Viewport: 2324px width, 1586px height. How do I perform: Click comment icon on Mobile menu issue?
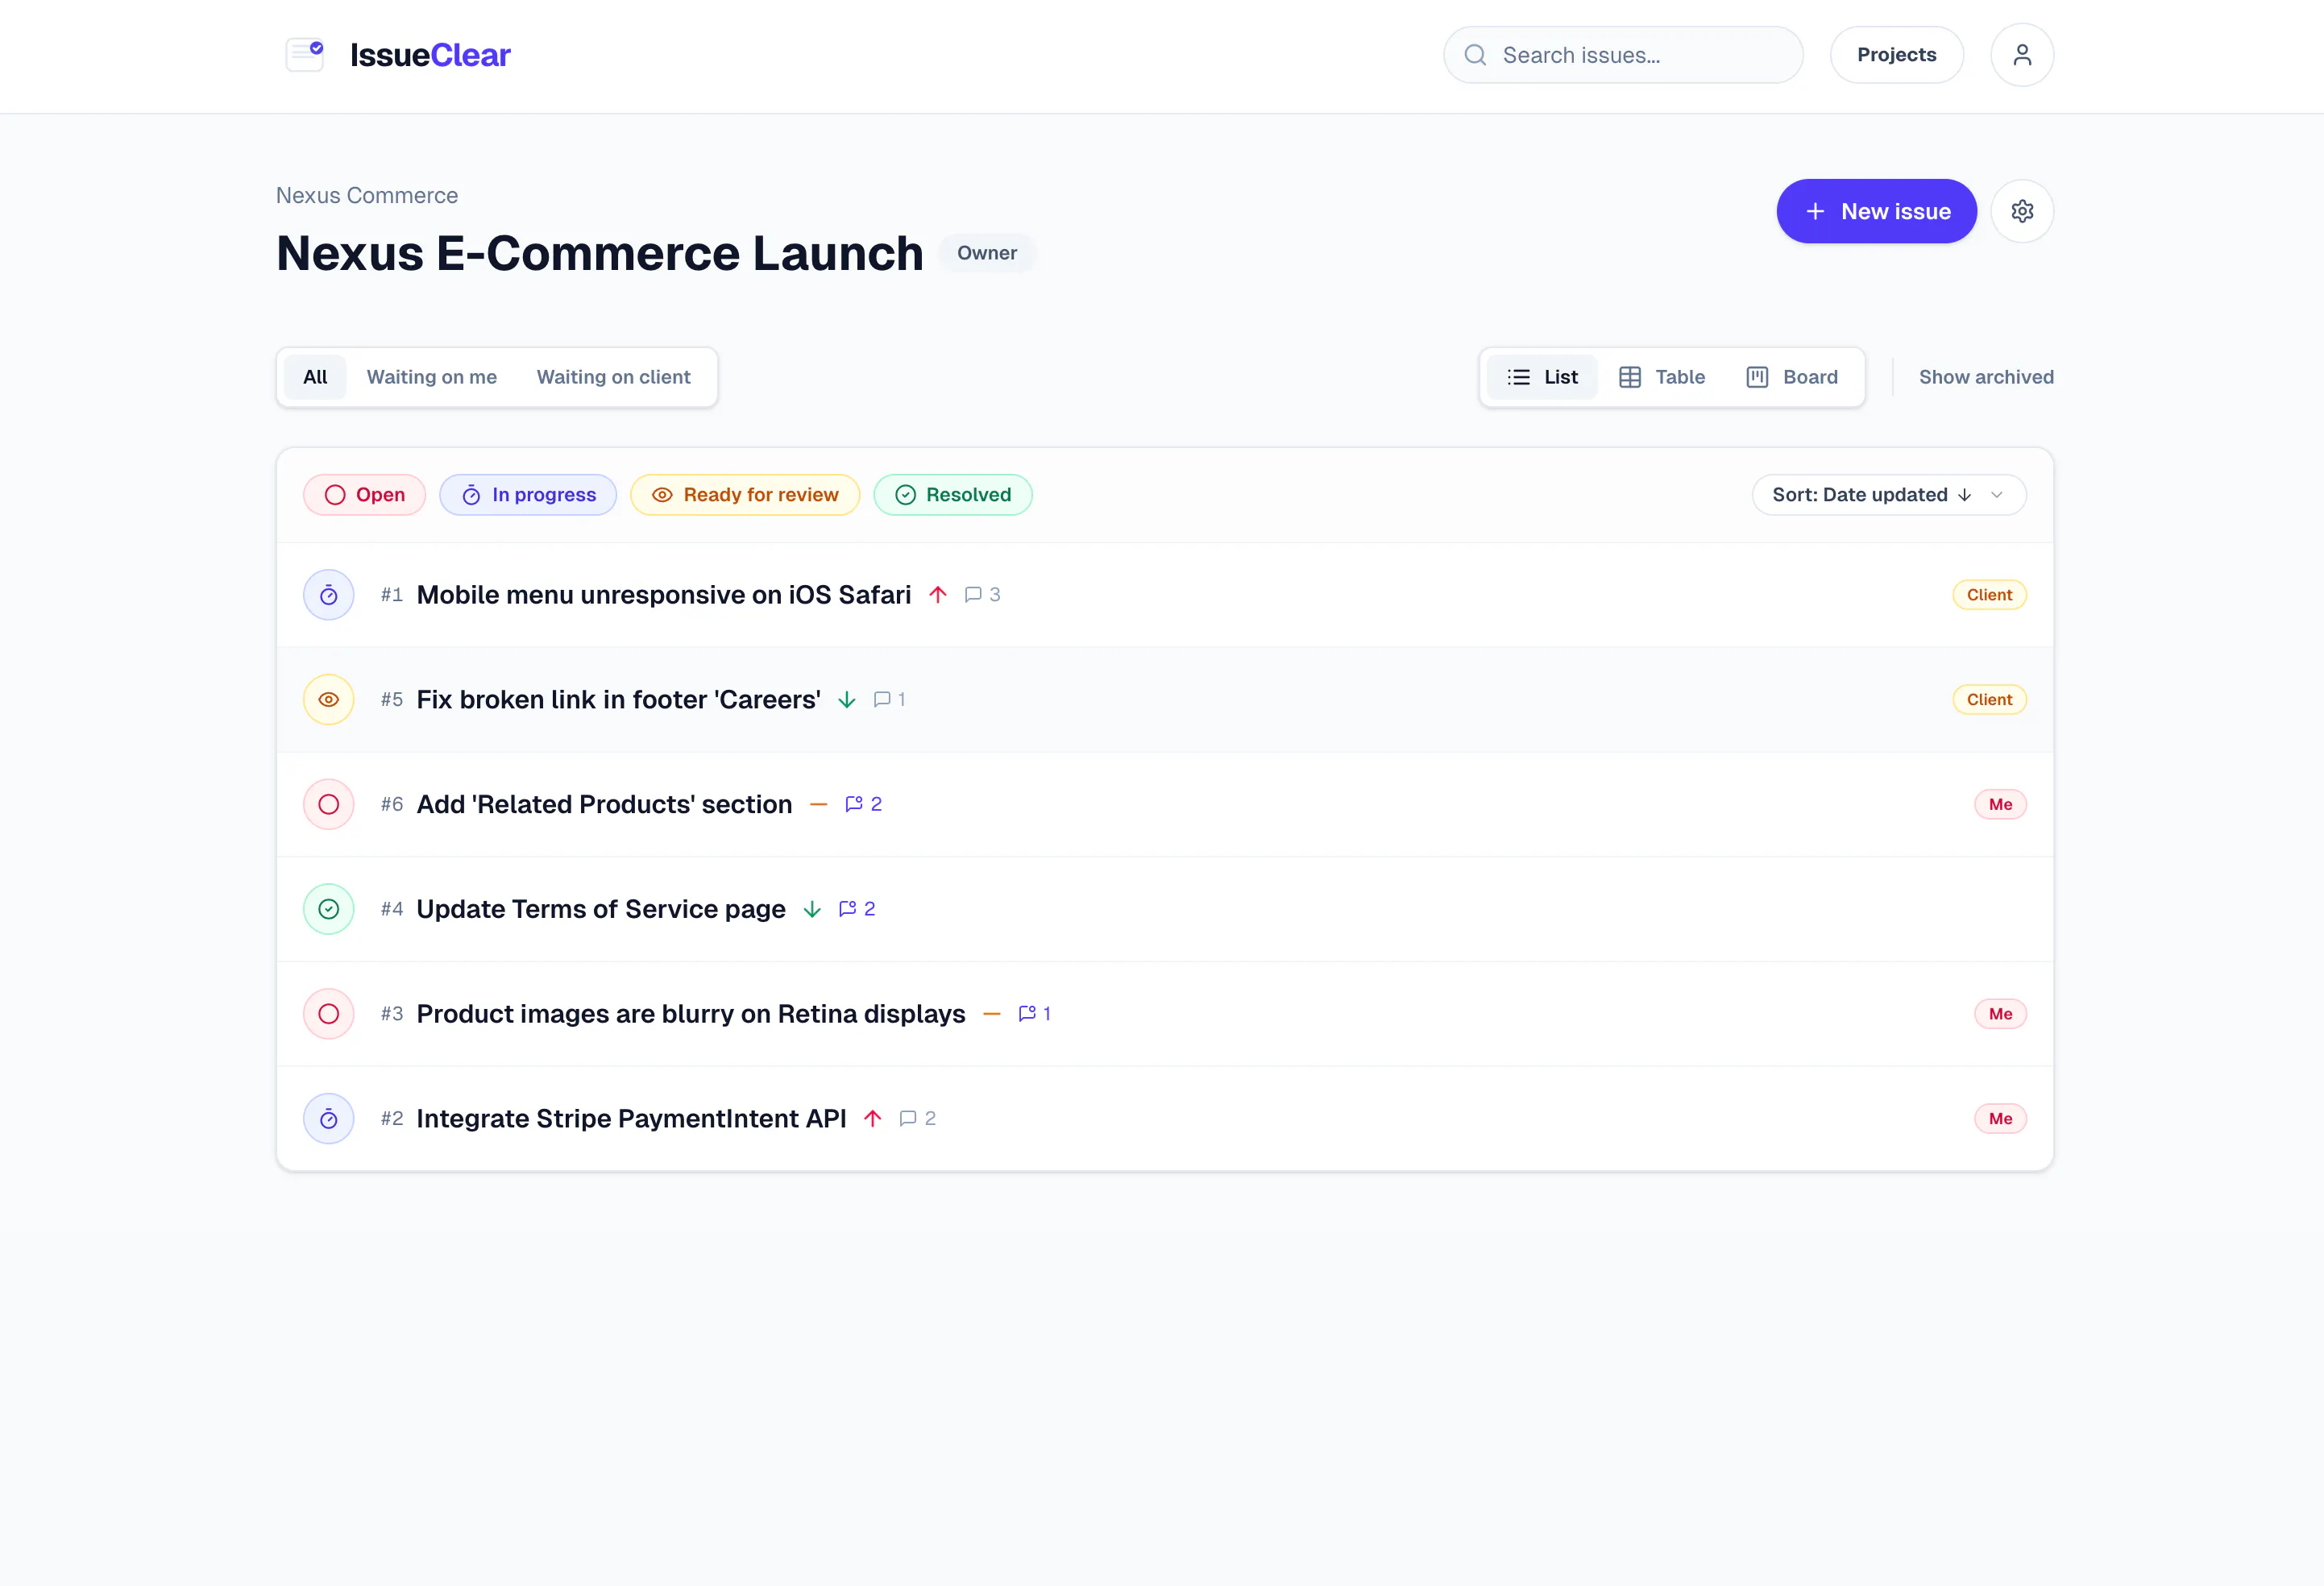972,595
